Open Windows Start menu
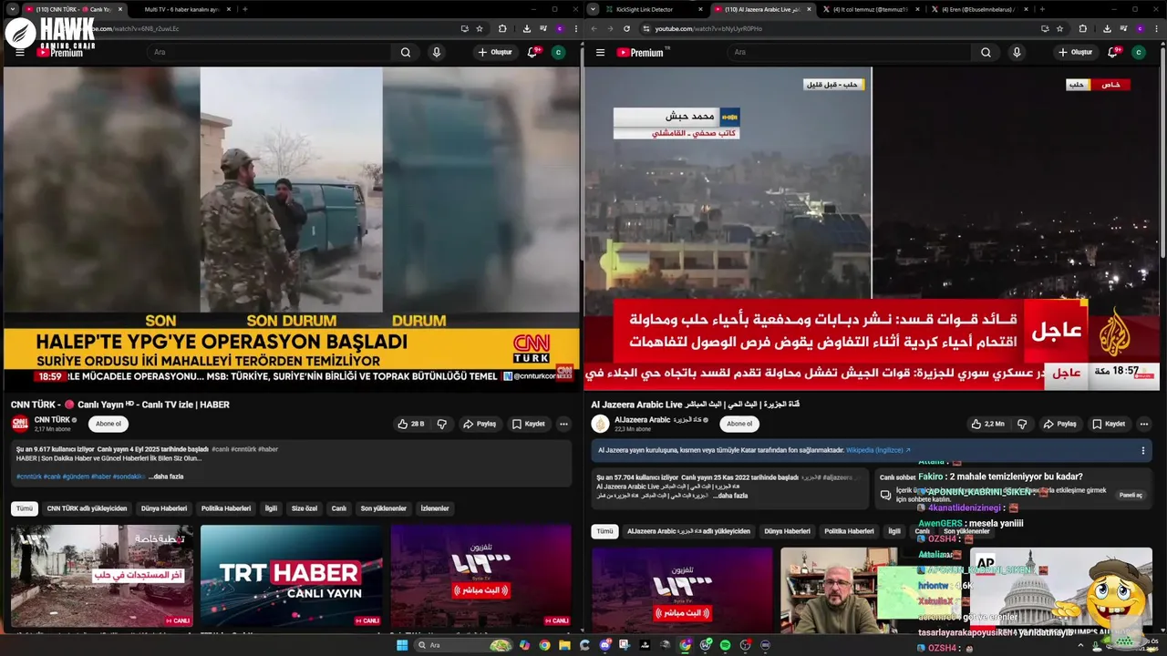This screenshot has height=656, width=1167. 402,645
